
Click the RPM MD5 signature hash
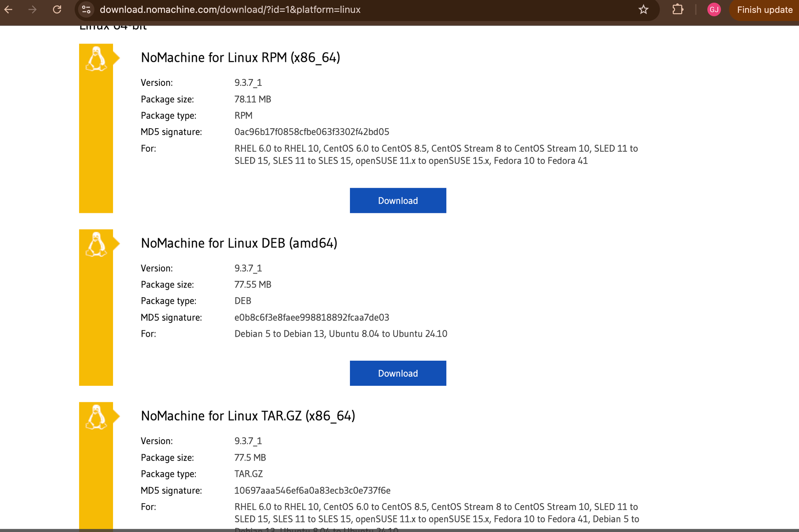[x=312, y=132]
